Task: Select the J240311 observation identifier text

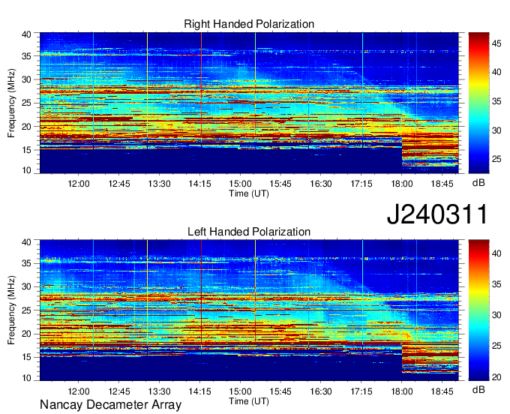Action: tap(437, 214)
